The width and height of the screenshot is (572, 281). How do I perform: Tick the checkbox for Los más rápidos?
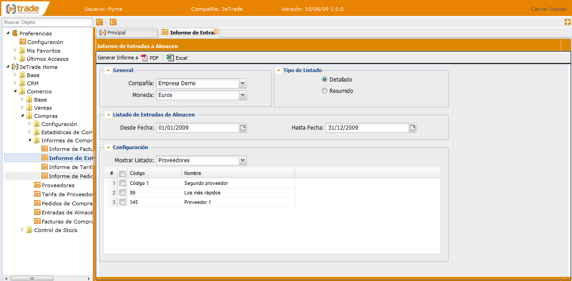coord(122,193)
